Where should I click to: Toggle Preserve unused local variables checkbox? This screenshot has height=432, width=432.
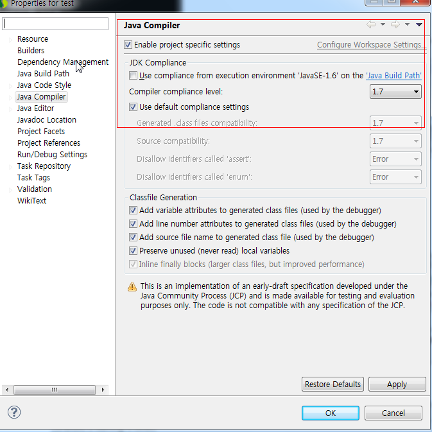click(134, 251)
